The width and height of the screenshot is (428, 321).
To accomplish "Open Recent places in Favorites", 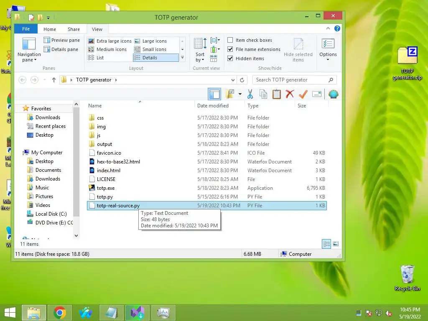I will (46, 126).
